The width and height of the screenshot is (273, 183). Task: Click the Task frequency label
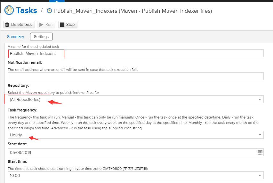(23, 110)
